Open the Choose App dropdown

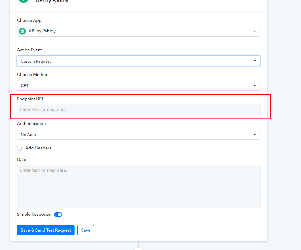click(x=138, y=31)
